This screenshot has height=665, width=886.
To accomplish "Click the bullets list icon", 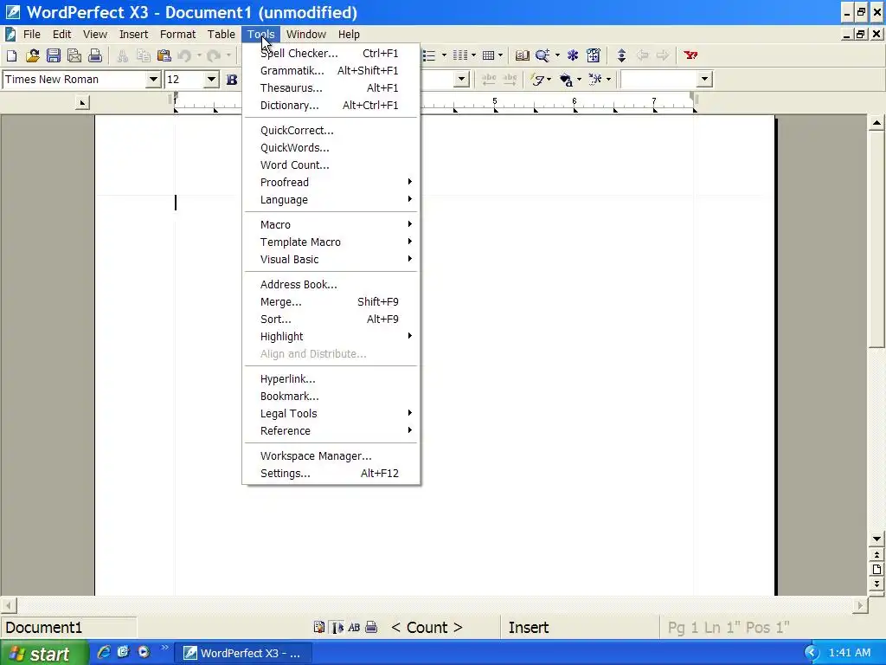I will coord(430,55).
